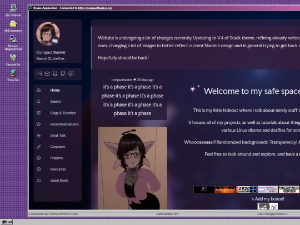
Task: Click the chat bubble message icon
Action: (x=71, y=74)
